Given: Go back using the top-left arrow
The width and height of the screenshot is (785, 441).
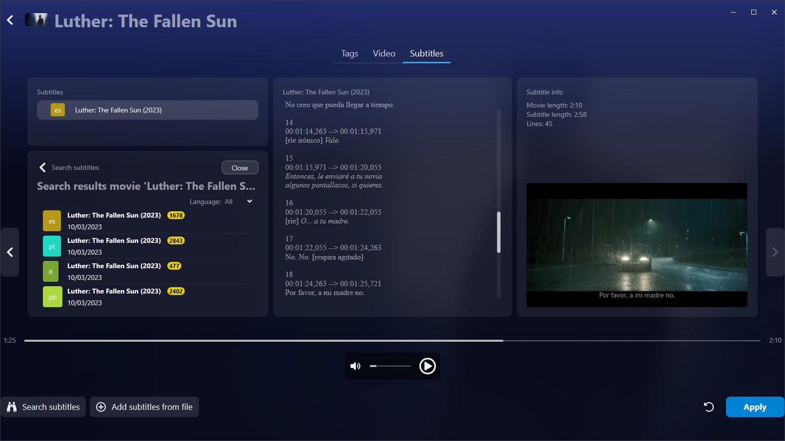Looking at the screenshot, I should click(10, 20).
